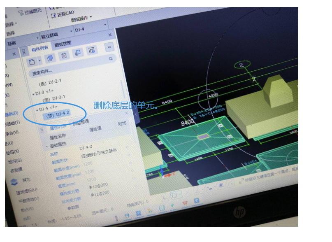Select 承台(V) in the navigation tree

coord(12,133)
